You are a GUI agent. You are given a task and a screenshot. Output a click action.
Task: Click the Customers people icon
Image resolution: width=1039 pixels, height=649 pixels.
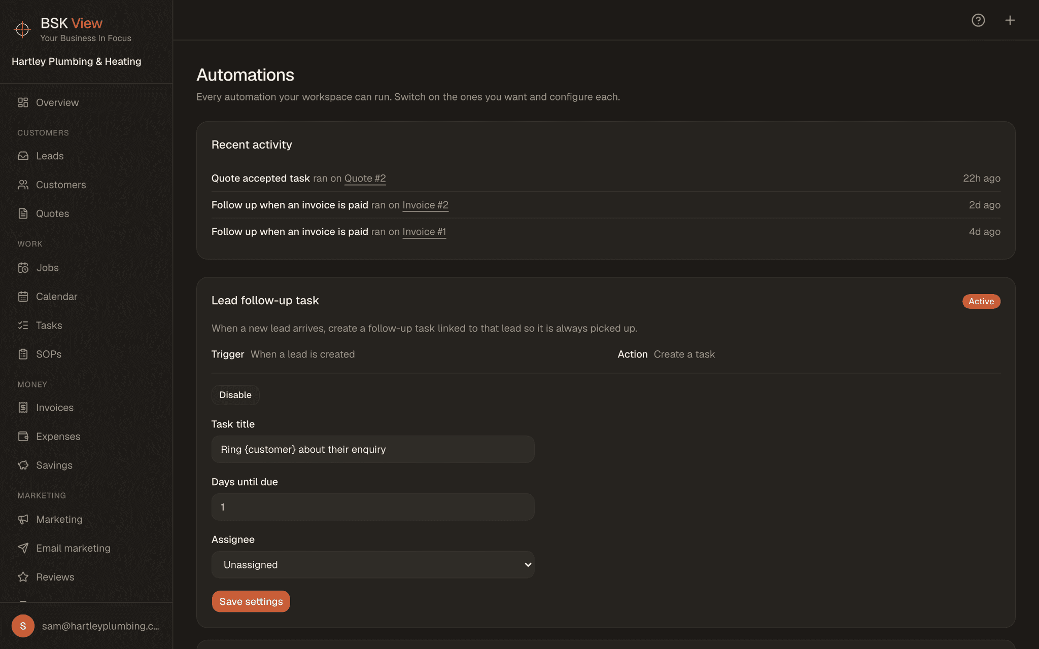[23, 185]
